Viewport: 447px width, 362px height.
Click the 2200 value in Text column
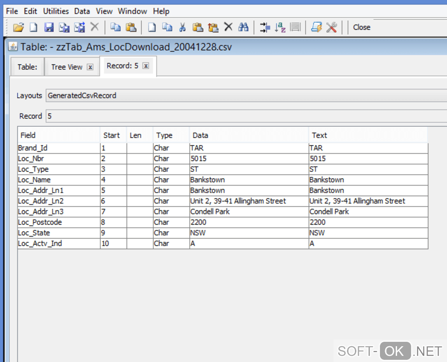(x=368, y=222)
